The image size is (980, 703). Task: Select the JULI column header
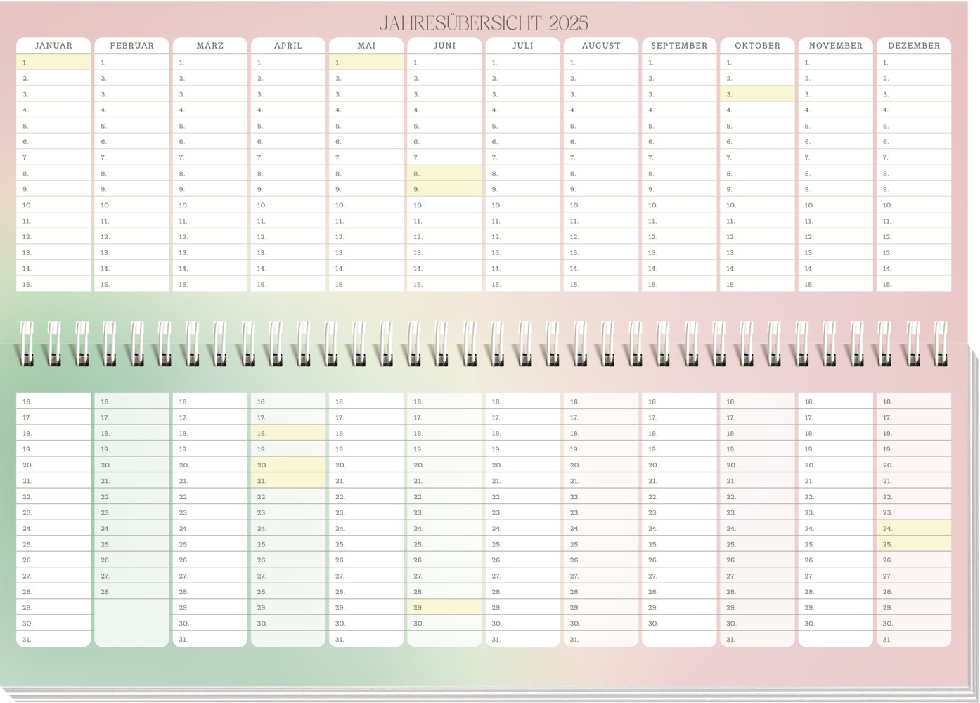point(523,46)
